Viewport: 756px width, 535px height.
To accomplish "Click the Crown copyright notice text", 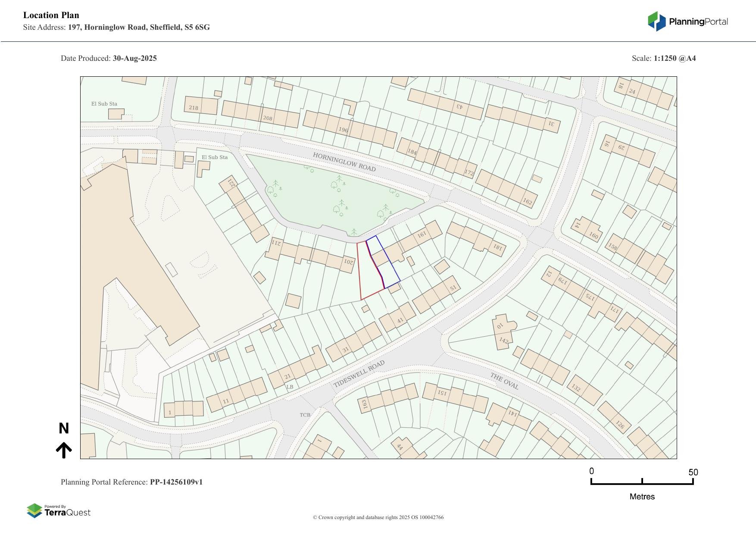I will [x=378, y=517].
